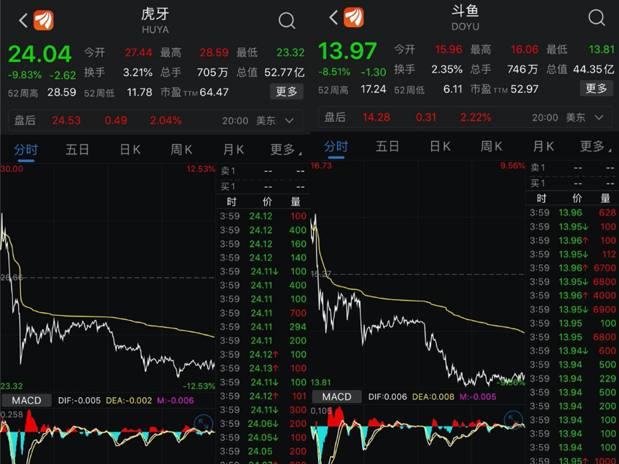The image size is (619, 464).
Task: Click HUYA trade row priced 24.06
Action: pos(263,424)
